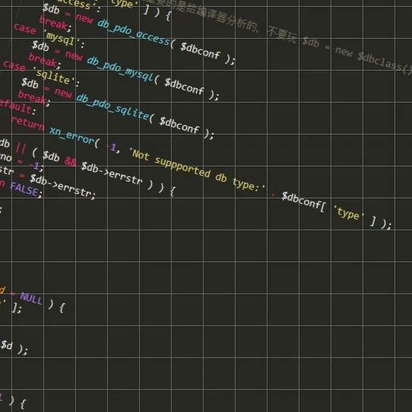The height and width of the screenshot is (412, 412).
Task: Click the xn_error function call
Action: (x=71, y=135)
